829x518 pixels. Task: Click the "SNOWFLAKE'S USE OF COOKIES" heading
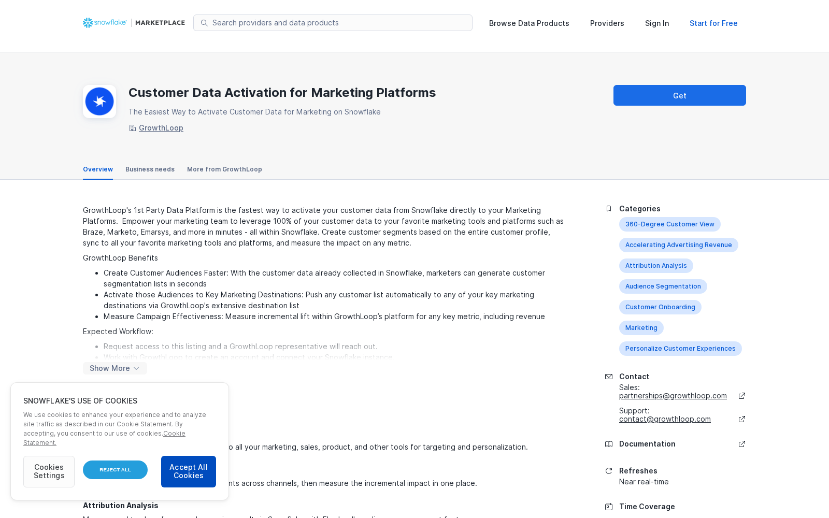pyautogui.click(x=80, y=401)
